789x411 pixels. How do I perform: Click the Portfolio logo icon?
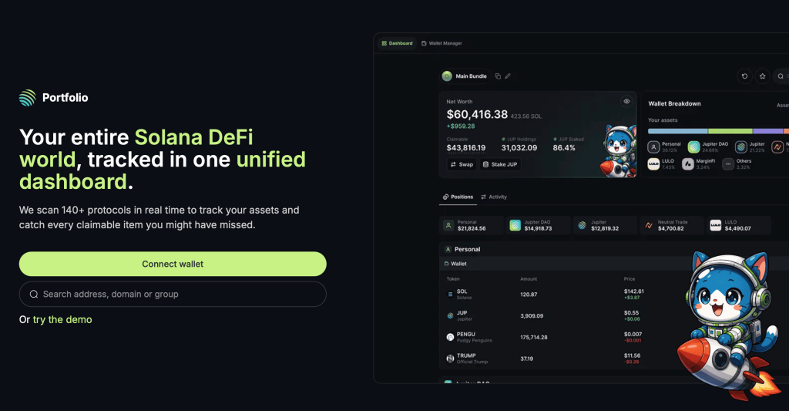coord(28,98)
